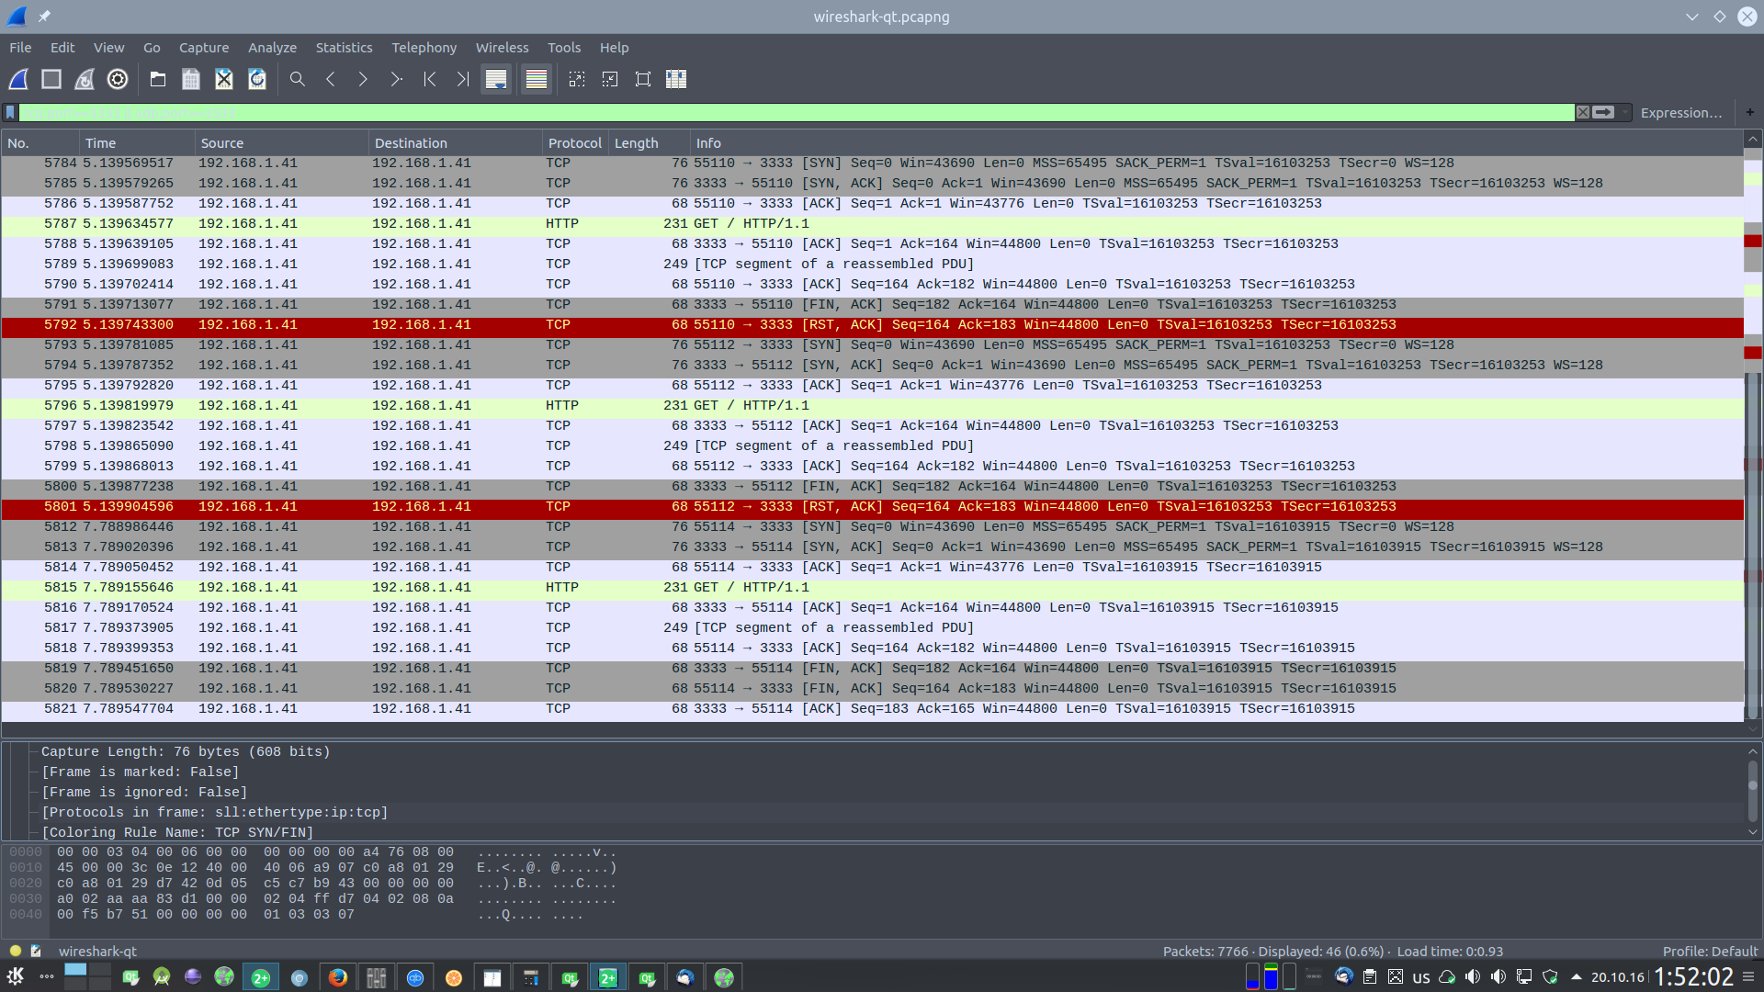Click the display filter bookmark icon

tap(10, 113)
